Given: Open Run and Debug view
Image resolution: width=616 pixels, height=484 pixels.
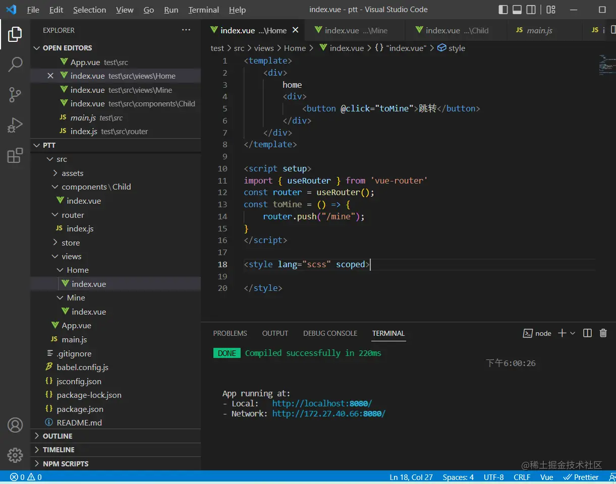Looking at the screenshot, I should click(15, 125).
